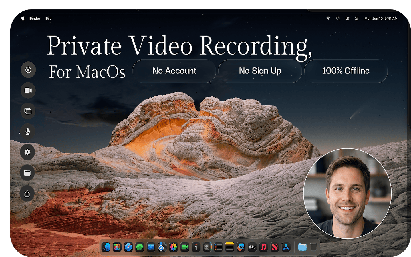This screenshot has height=257, width=411.
Task: Toggle the microphone icon in sidebar
Action: click(x=28, y=132)
